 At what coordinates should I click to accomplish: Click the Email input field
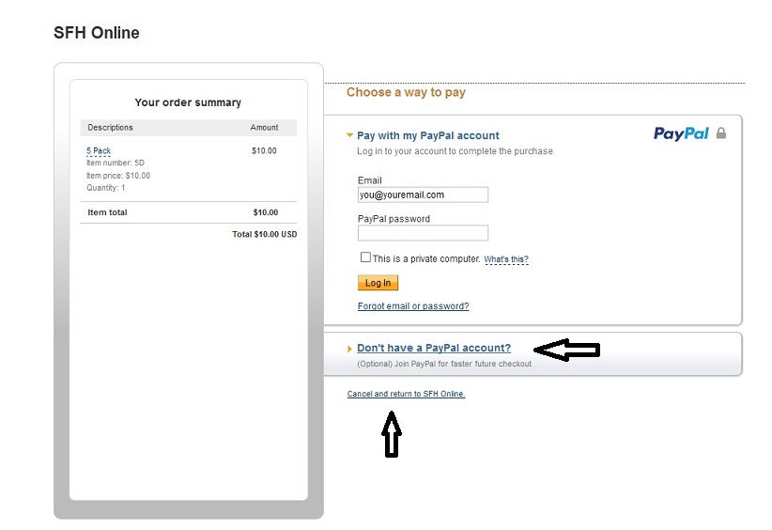click(423, 195)
